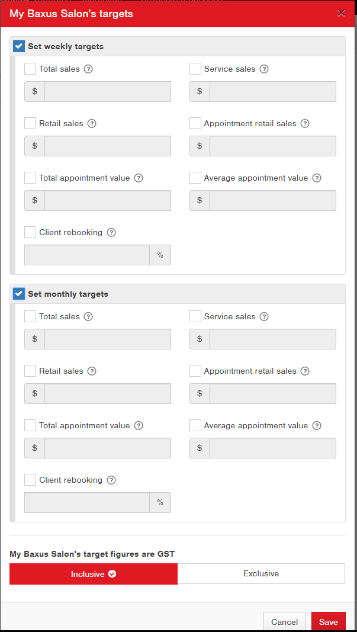Check monthly Total appointment value checkbox

(30, 425)
